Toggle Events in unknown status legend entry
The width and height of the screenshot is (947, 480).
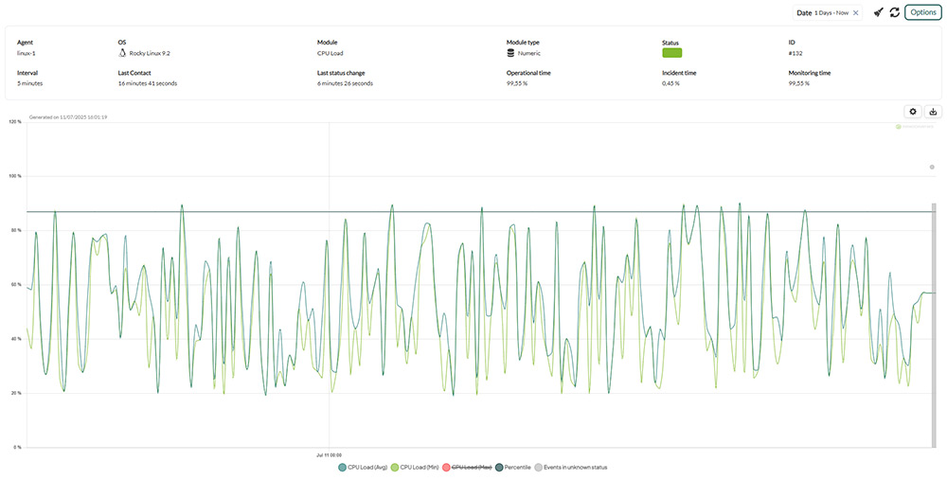(571, 467)
